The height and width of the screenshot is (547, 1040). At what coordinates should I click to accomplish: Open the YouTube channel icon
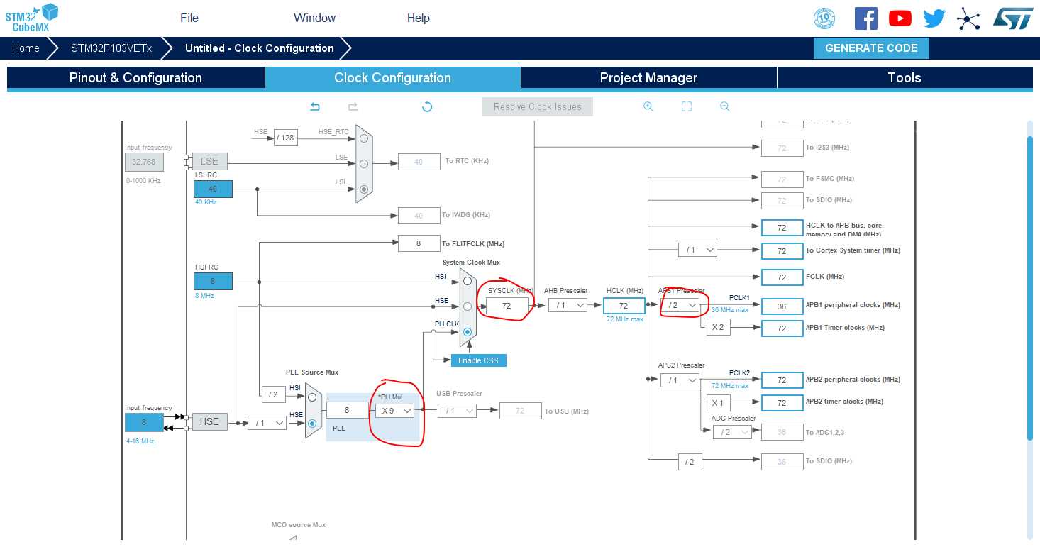point(900,18)
